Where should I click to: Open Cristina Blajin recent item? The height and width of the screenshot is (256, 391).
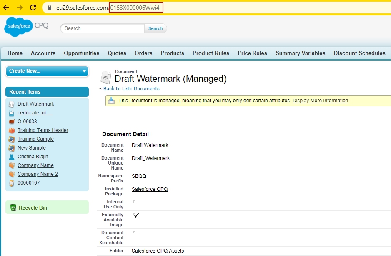[33, 156]
